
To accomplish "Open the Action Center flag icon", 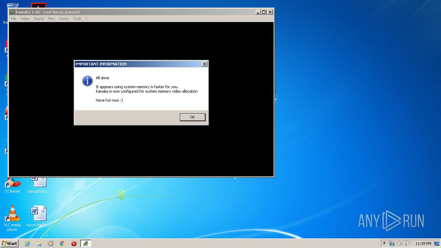I will coord(408,244).
